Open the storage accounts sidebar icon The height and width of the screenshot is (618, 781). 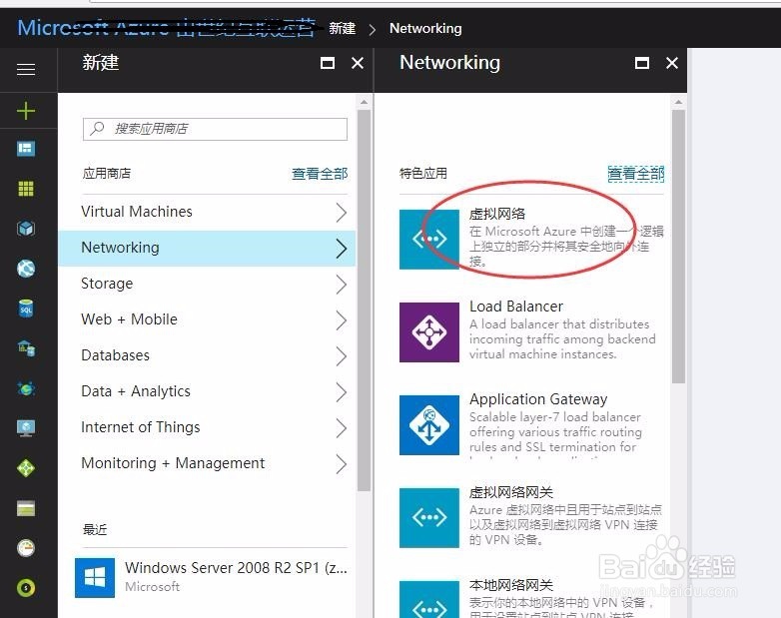click(26, 508)
